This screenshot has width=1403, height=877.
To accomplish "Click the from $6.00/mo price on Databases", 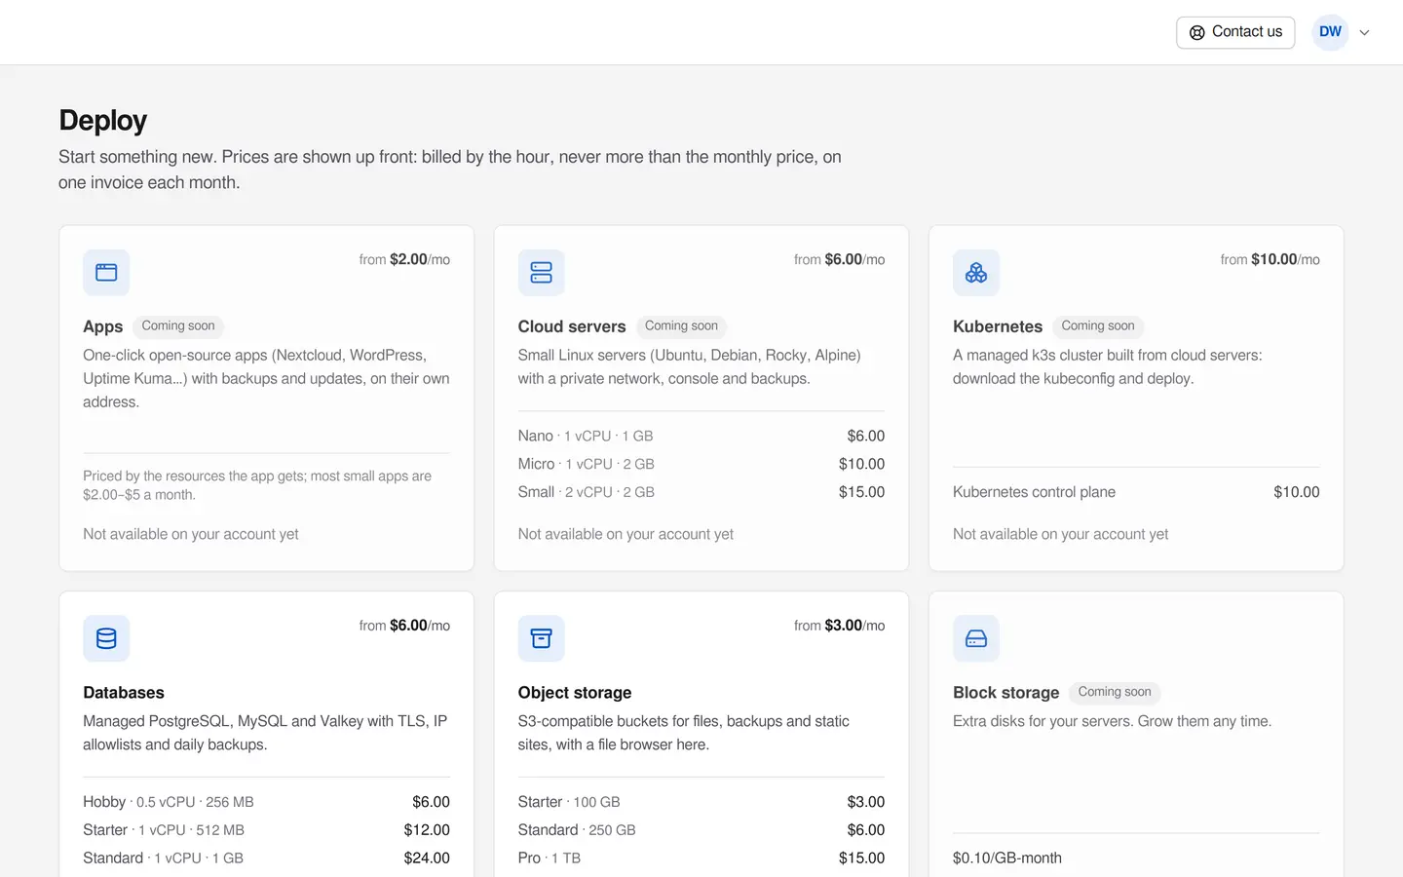I will (404, 627).
